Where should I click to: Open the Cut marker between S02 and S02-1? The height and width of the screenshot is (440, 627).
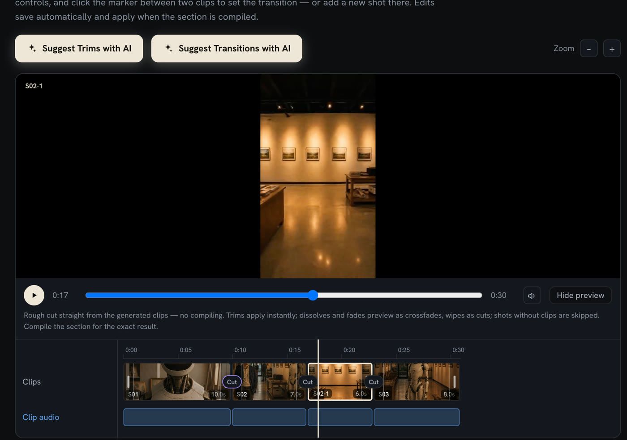tap(308, 382)
